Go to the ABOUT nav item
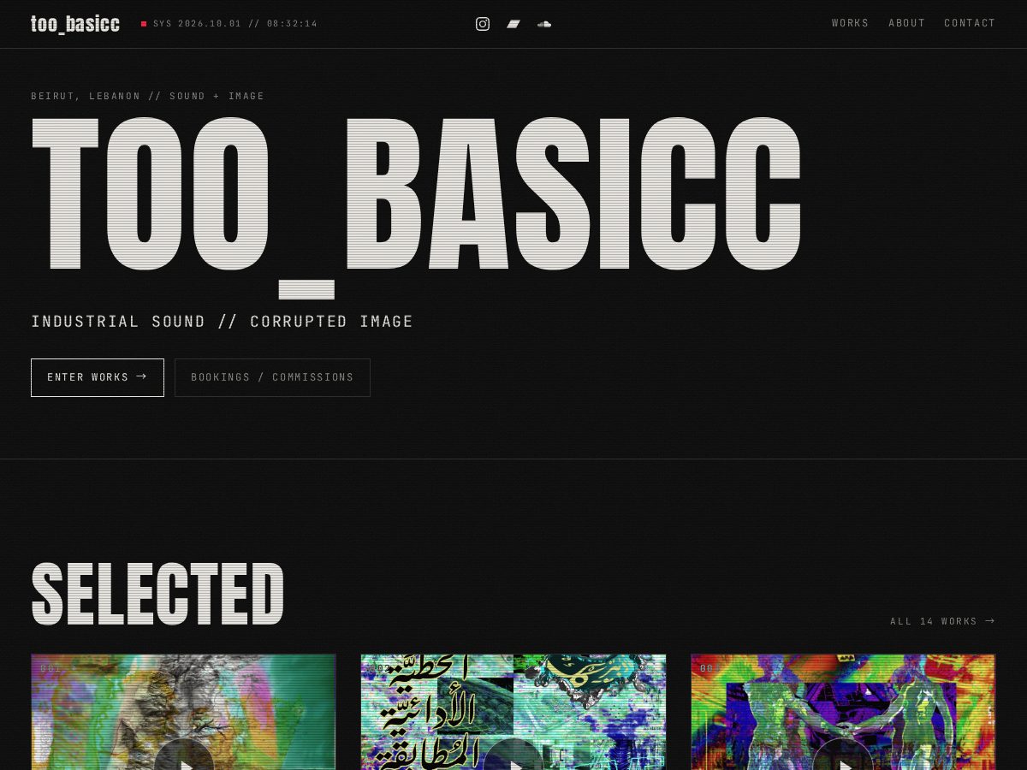1027x770 pixels. (x=906, y=23)
